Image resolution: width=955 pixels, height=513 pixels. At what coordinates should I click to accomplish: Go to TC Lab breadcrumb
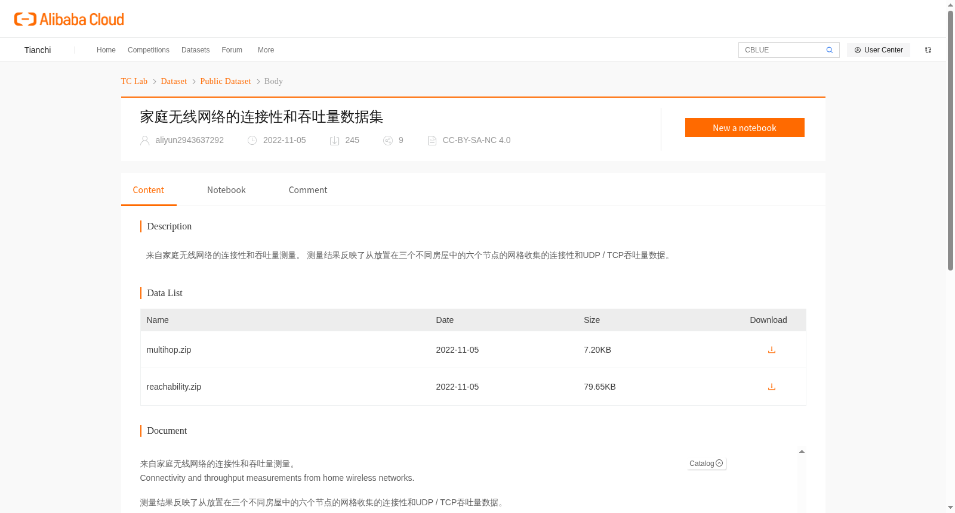134,81
